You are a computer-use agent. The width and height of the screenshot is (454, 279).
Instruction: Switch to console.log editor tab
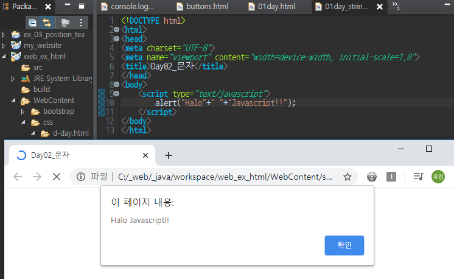(127, 7)
